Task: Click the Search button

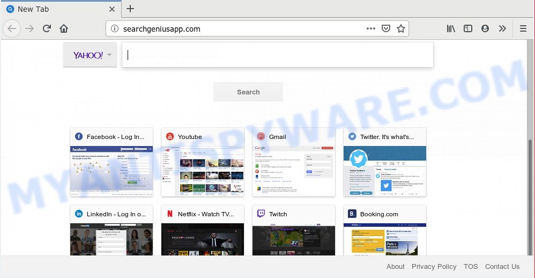Action: tap(248, 92)
